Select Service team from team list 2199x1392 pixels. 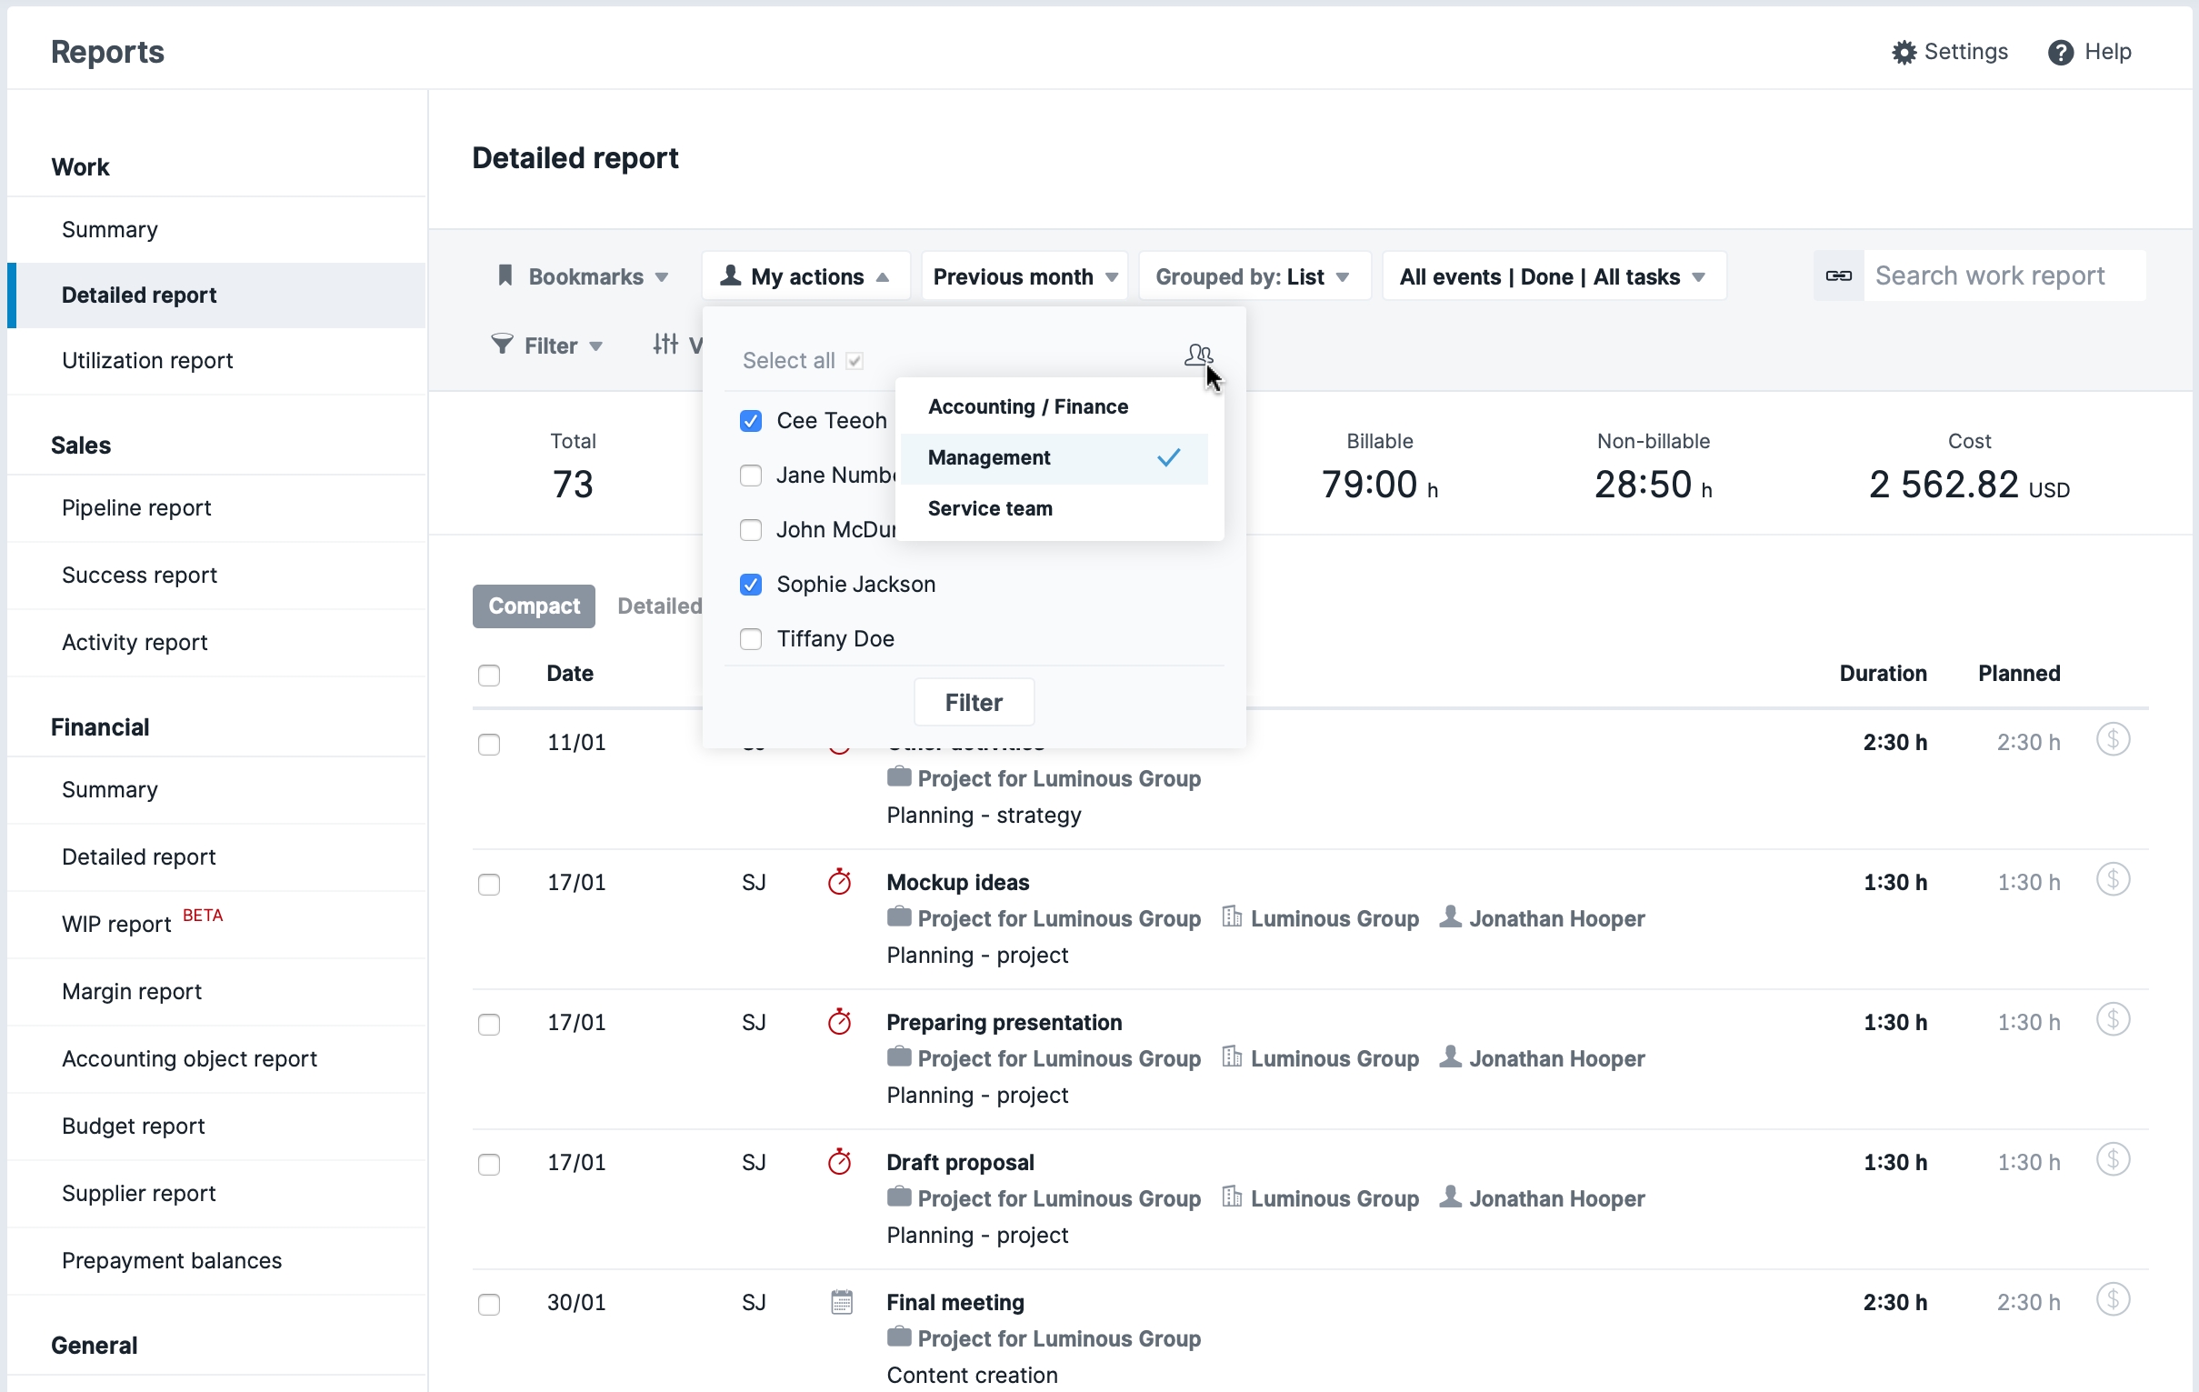pyautogui.click(x=991, y=508)
